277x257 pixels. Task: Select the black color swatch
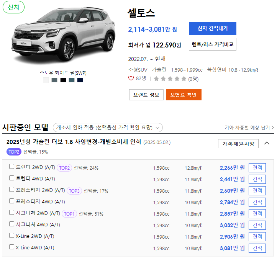(63, 80)
